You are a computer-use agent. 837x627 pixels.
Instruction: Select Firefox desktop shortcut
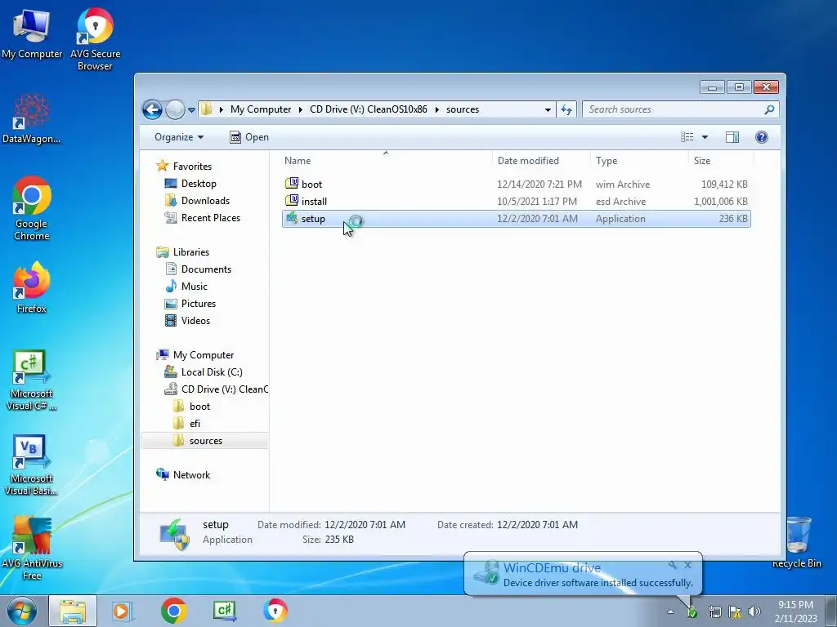click(32, 287)
